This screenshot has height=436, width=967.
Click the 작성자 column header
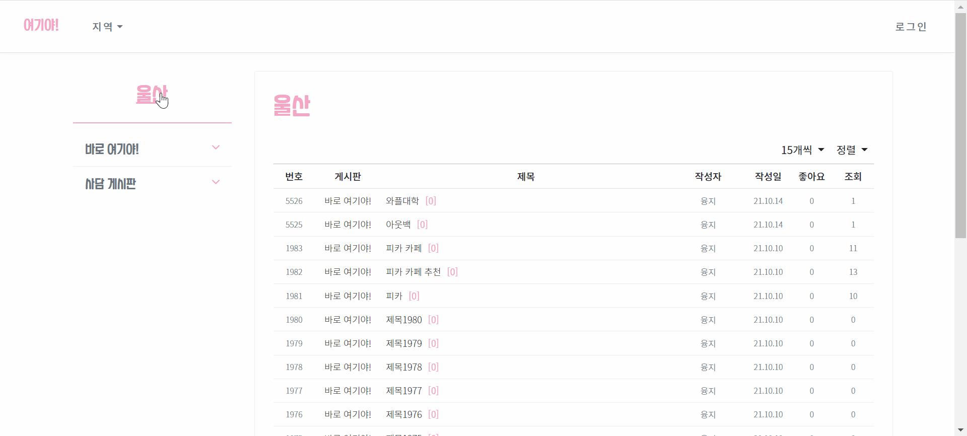pyautogui.click(x=708, y=177)
